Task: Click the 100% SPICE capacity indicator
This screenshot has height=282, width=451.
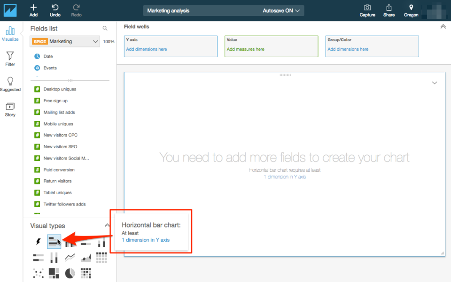Action: pos(109,41)
